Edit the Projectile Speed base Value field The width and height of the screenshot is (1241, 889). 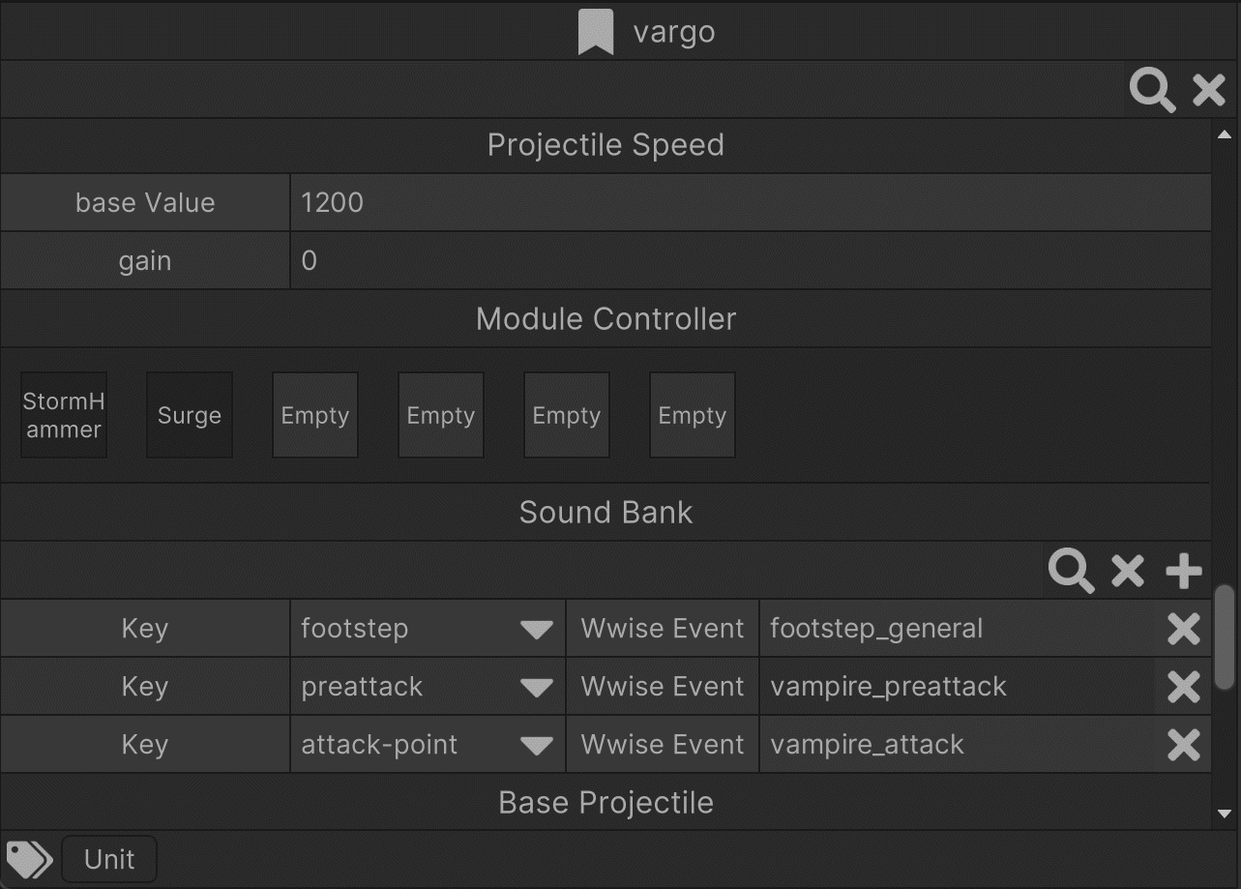pyautogui.click(x=751, y=202)
